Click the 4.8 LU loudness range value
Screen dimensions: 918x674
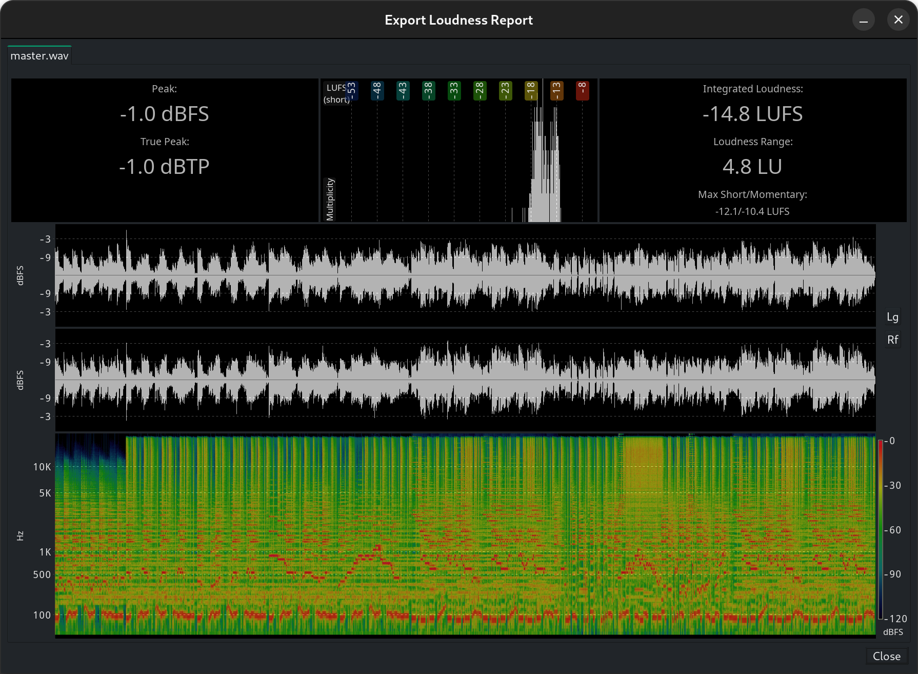[x=752, y=167]
